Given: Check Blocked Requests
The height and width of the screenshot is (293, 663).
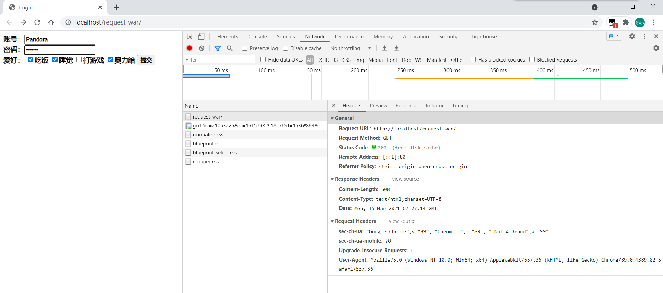Looking at the screenshot, I should pyautogui.click(x=532, y=59).
